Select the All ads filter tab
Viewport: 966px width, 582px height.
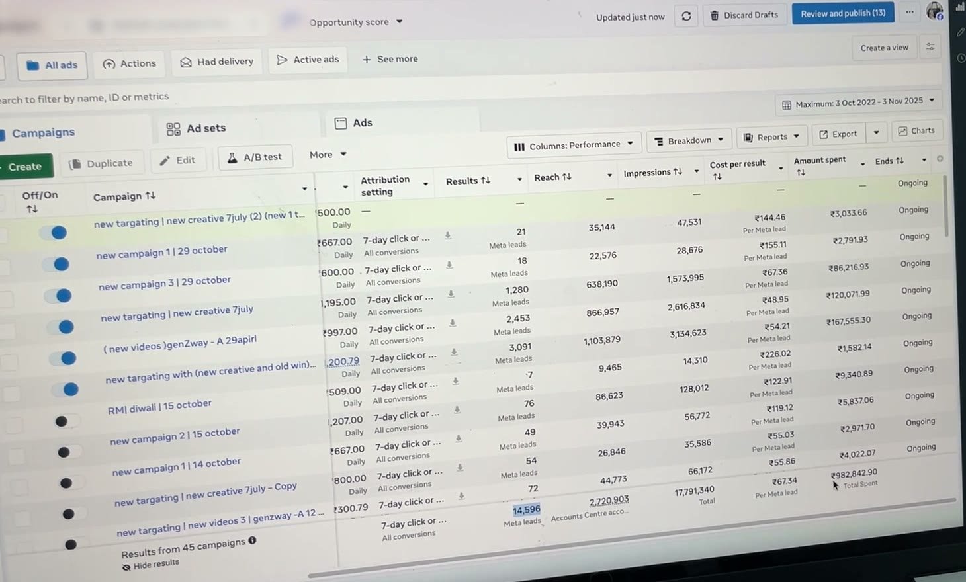tap(52, 65)
